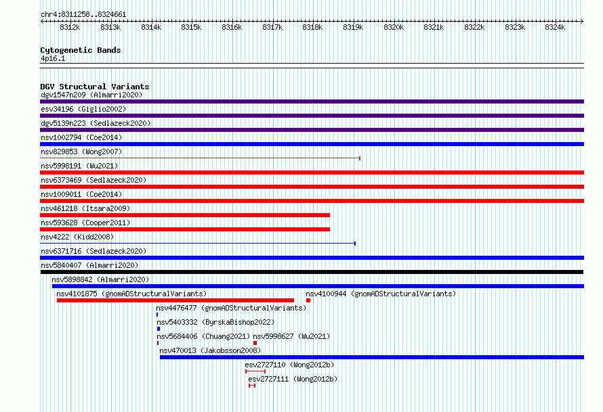This screenshot has width=603, height=412.
Task: Open nsv4101875 (gnomADStructuralVariants) label
Action: click(x=131, y=294)
